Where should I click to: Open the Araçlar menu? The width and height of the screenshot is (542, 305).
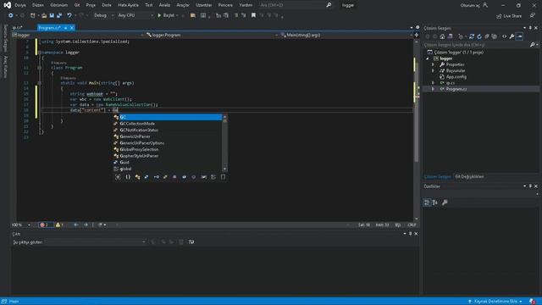click(183, 5)
